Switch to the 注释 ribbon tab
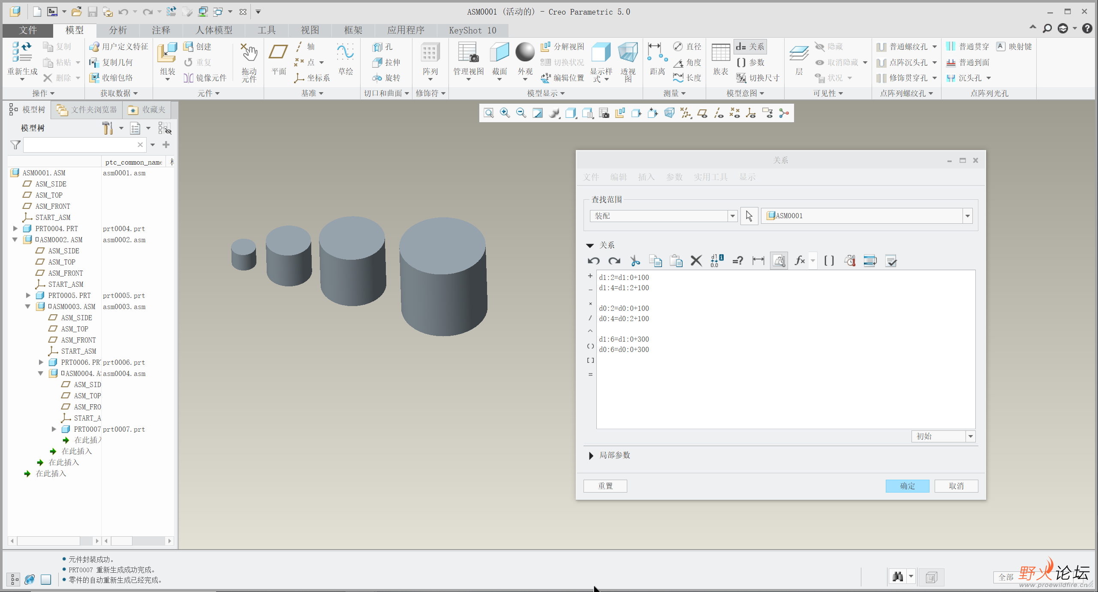Screen dimensions: 1098x592 click(161, 30)
